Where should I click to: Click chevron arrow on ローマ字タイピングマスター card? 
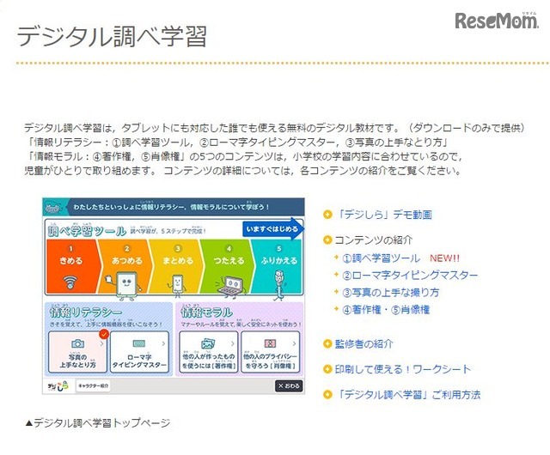pos(163,343)
